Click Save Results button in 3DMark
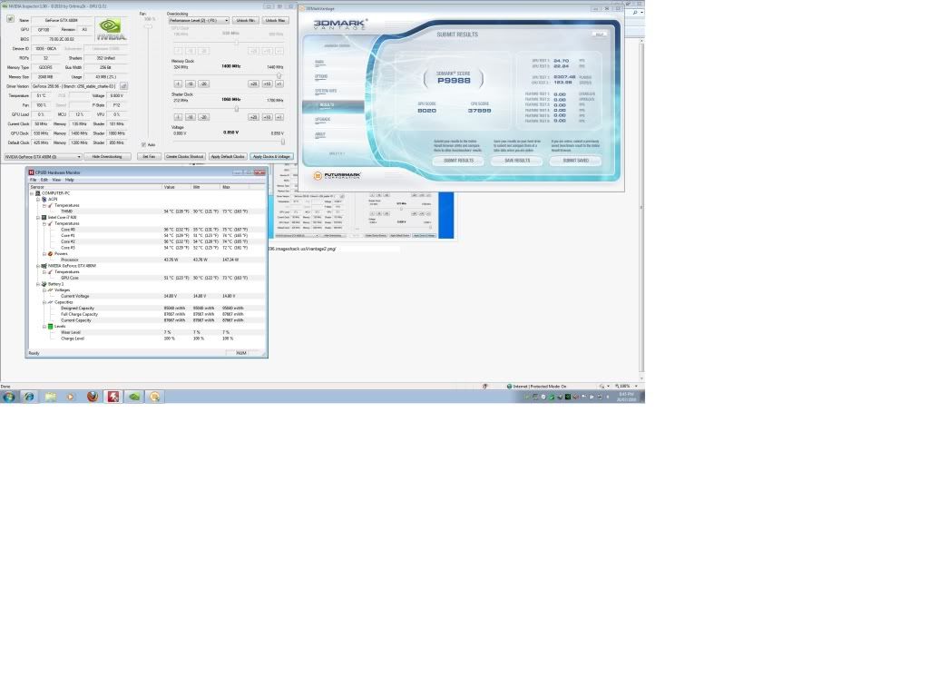929x697 pixels. 517,161
